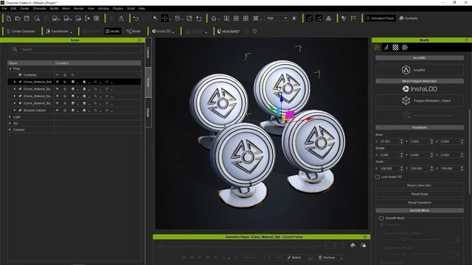Click the Motion button in Animation Player

point(294,258)
